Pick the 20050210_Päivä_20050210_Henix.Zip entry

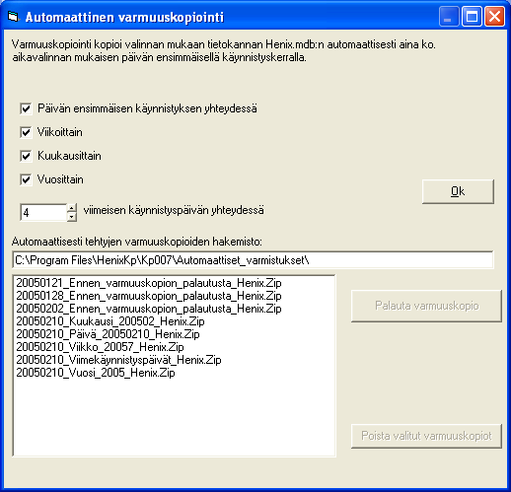click(x=108, y=334)
